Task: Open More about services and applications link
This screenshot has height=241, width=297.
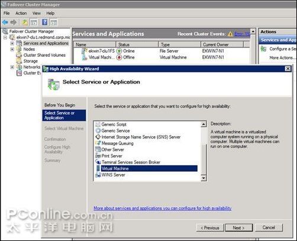Action: pyautogui.click(x=163, y=208)
